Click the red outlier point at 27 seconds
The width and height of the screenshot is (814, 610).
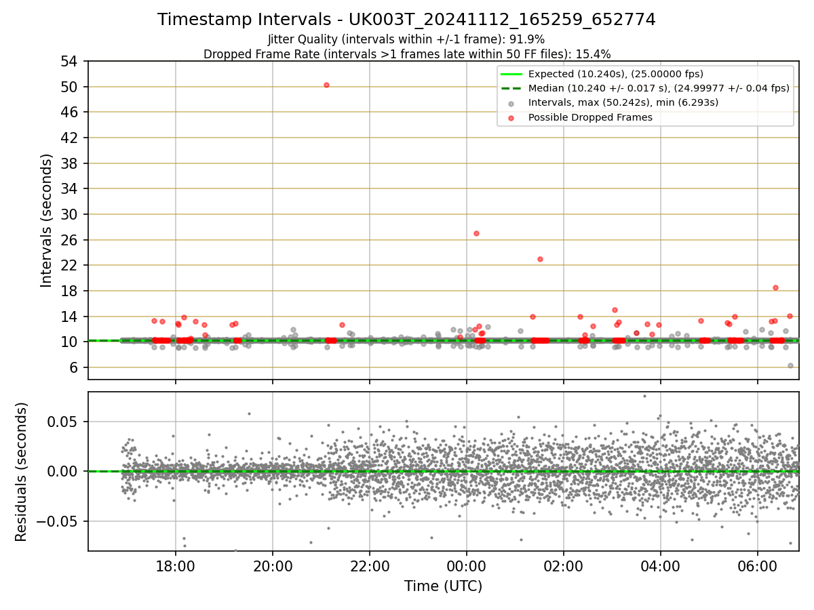pos(476,233)
